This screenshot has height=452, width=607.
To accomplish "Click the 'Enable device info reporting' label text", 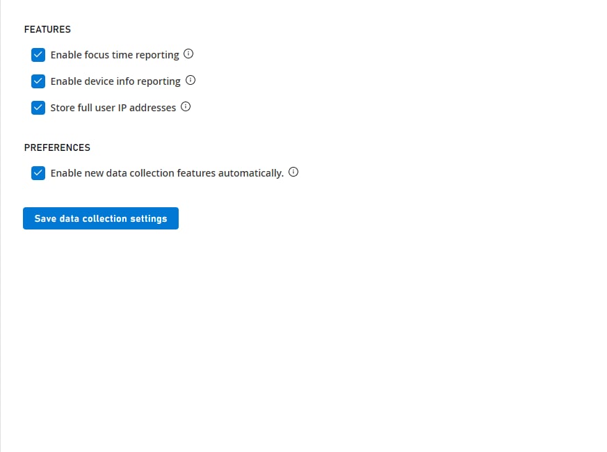I will click(x=115, y=81).
